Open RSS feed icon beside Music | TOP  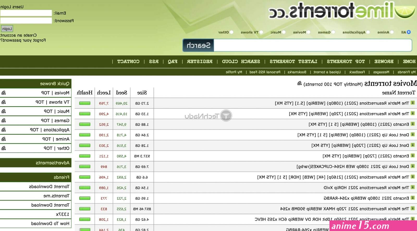[x=4, y=111]
